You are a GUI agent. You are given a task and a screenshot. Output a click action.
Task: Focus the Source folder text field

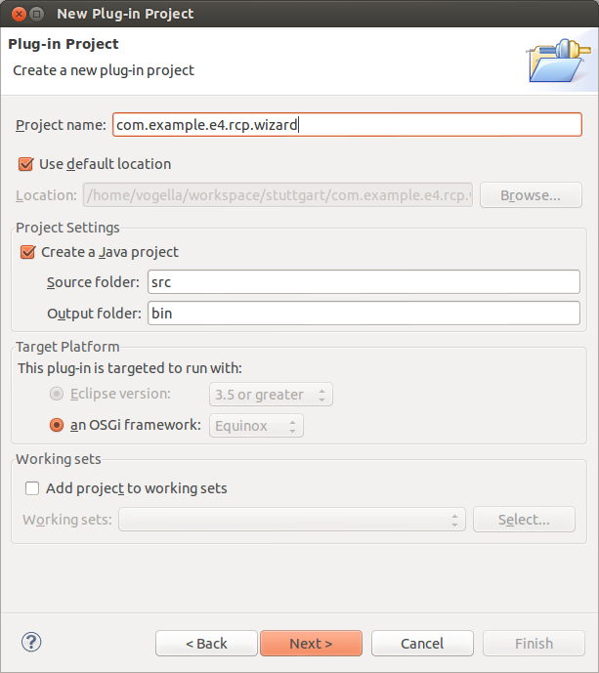pyautogui.click(x=364, y=283)
